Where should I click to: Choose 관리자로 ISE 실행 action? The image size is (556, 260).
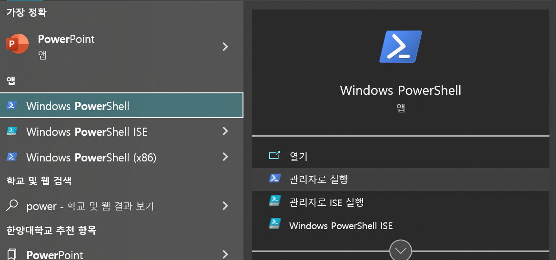coord(400,202)
